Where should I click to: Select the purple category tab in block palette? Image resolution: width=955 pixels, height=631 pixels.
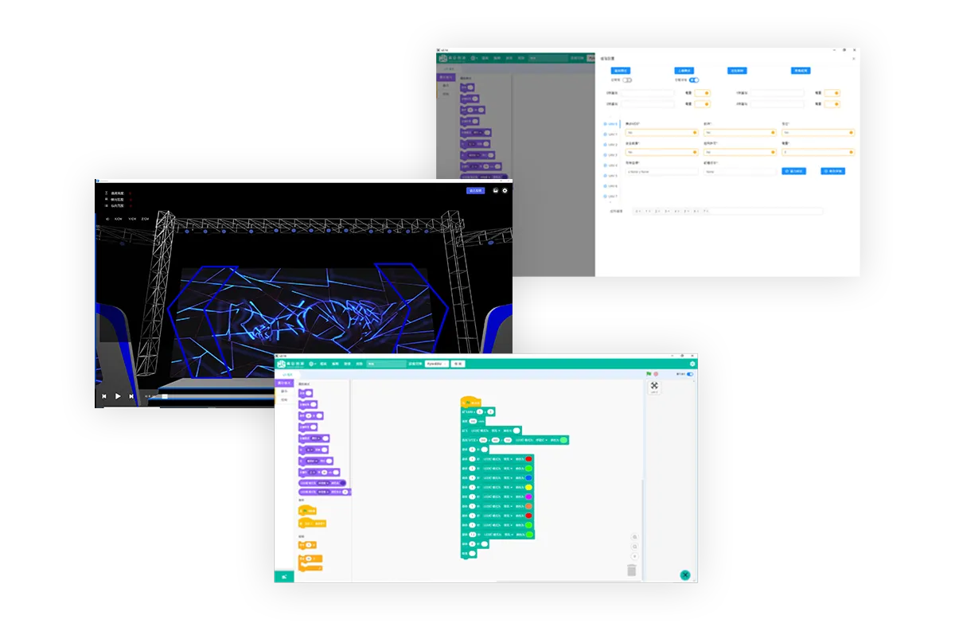pyautogui.click(x=283, y=383)
